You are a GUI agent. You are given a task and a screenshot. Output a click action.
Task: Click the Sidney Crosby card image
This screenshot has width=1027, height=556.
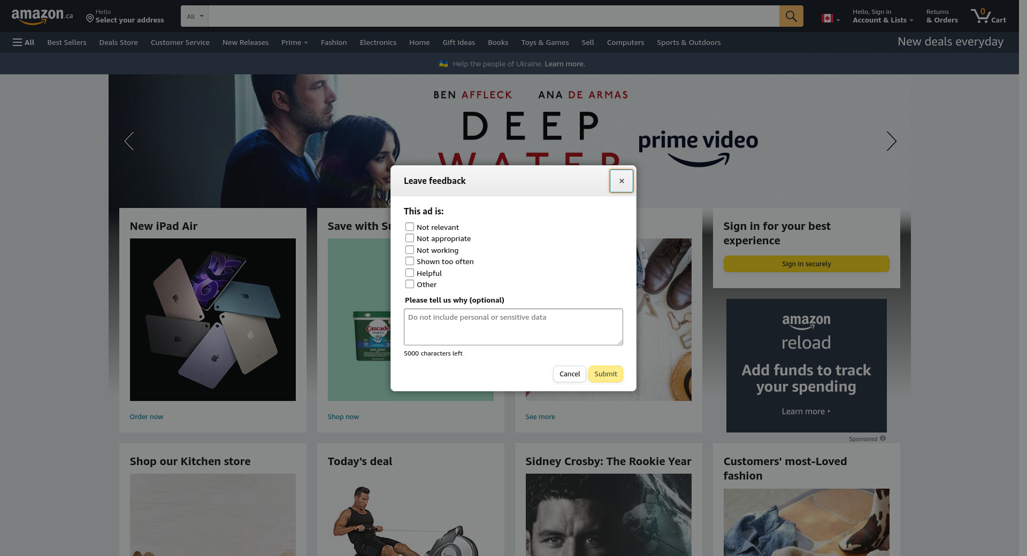pos(609,515)
